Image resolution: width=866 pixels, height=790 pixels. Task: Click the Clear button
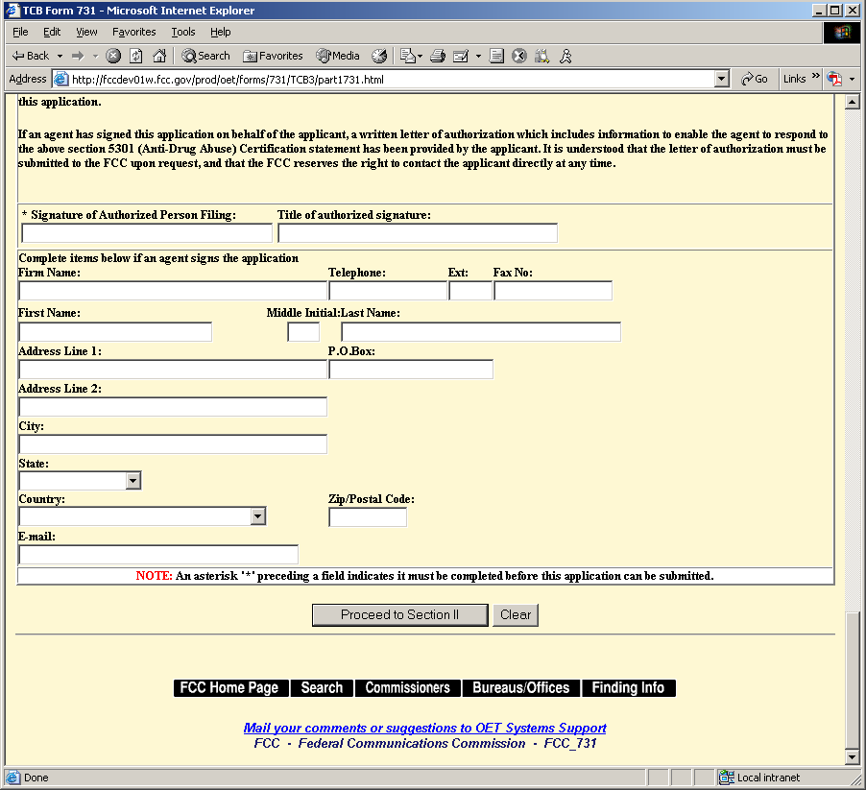[516, 615]
